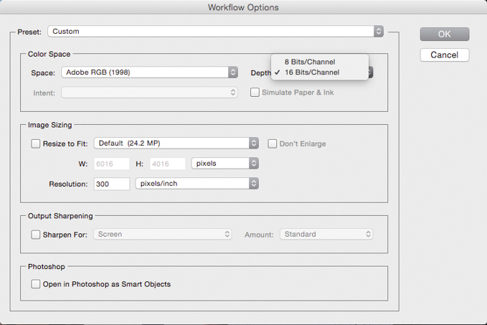Click the W width field showing 6016
Screen dimensions: 487x325
pos(111,164)
